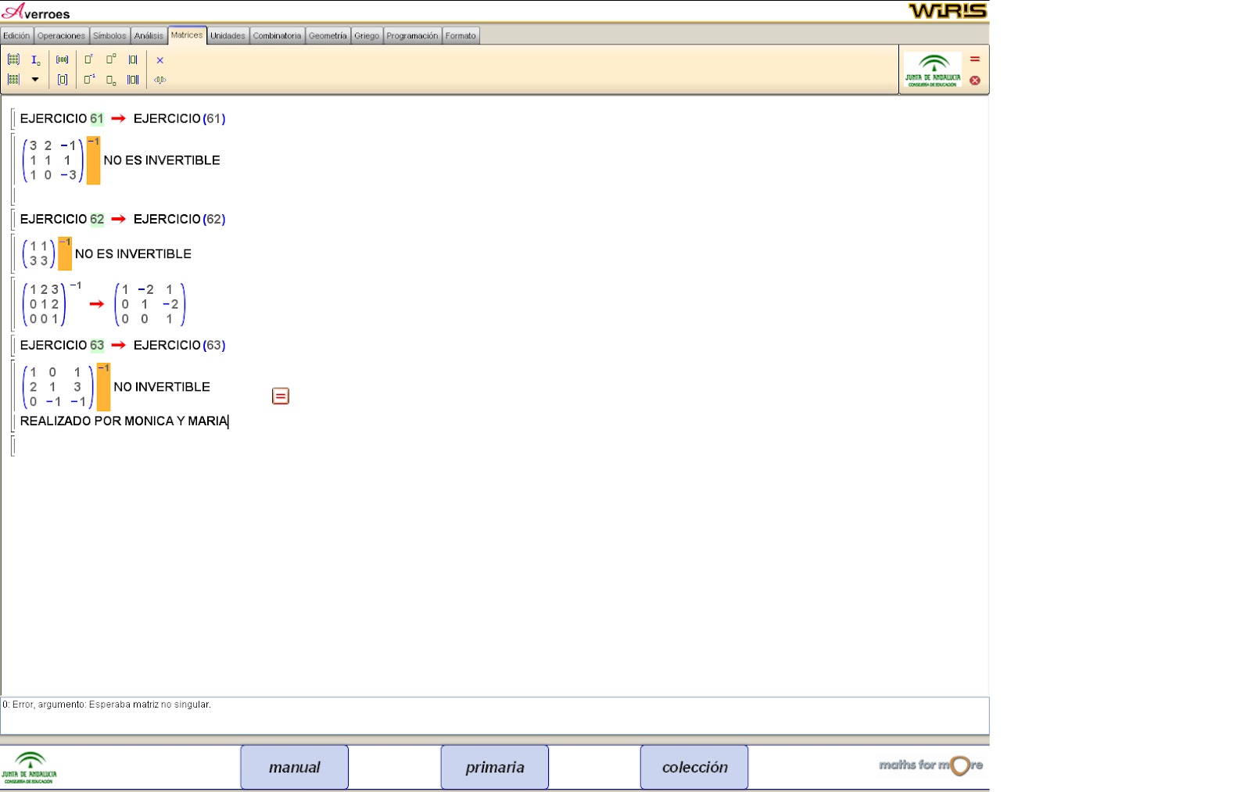Click result text EJERCICIO(62)
The image size is (1251, 792).
179,220
